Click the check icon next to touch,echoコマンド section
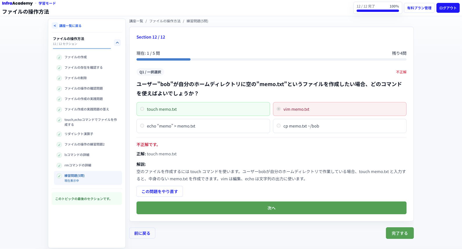Viewport: 462px width, 249px height. tap(59, 120)
